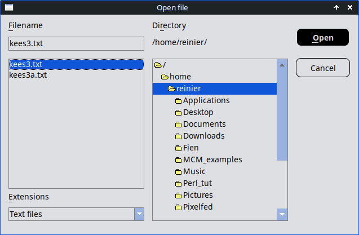The image size is (359, 235).
Task: Click the Music folder icon
Action: point(178,172)
